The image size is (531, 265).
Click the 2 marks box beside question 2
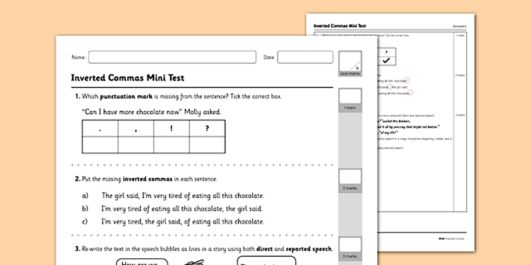tap(351, 176)
